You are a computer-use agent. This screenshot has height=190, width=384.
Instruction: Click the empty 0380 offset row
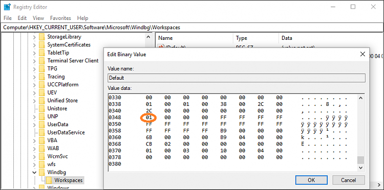pyautogui.click(x=115, y=163)
